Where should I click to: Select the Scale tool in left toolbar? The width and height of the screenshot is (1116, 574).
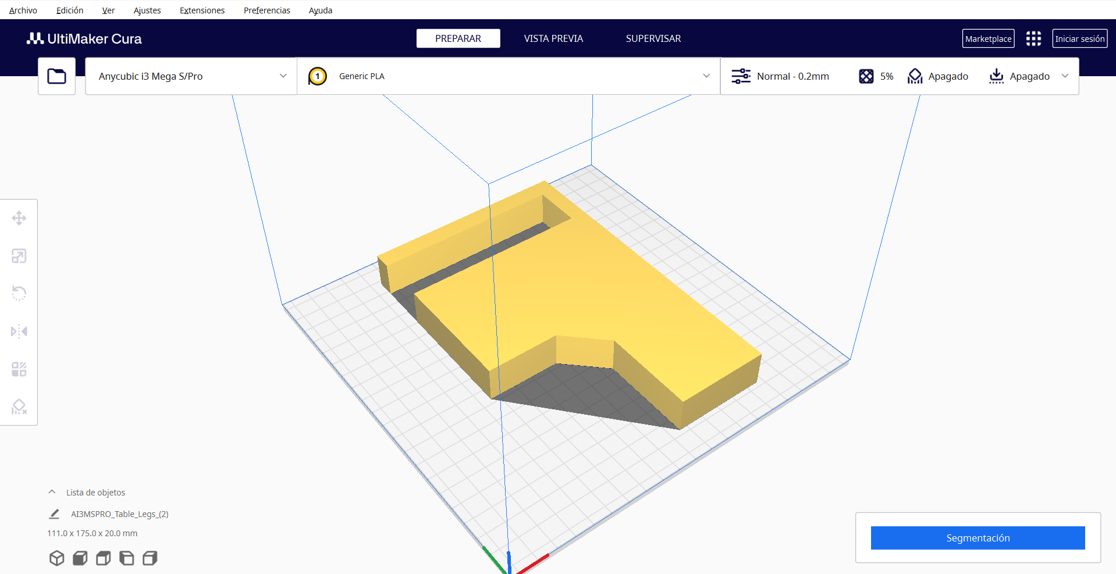pyautogui.click(x=19, y=256)
